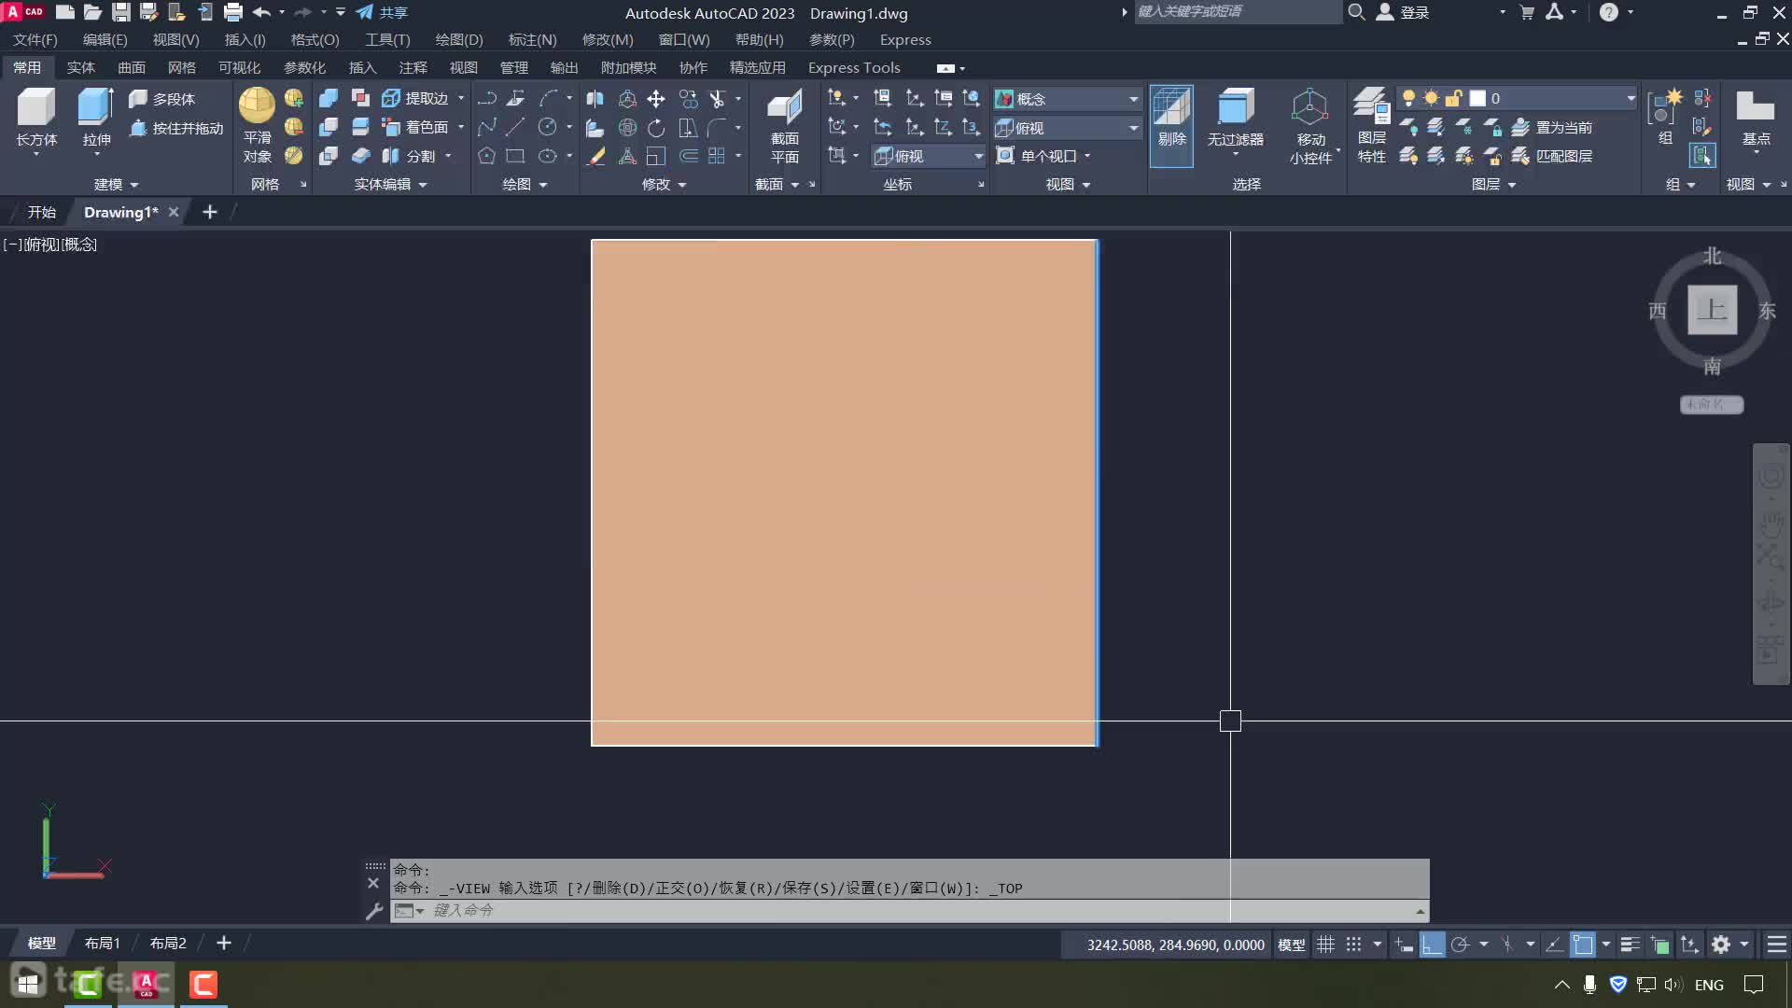Expand the 建模 panel flyout
This screenshot has width=1792, height=1008.
(116, 184)
